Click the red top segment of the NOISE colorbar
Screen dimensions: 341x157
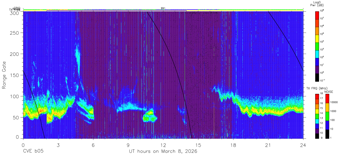pos(328,99)
